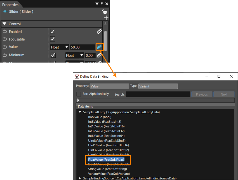This screenshot has height=180, width=238.
Task: Click the Properties panel scrollbar thumb
Action: [105, 41]
